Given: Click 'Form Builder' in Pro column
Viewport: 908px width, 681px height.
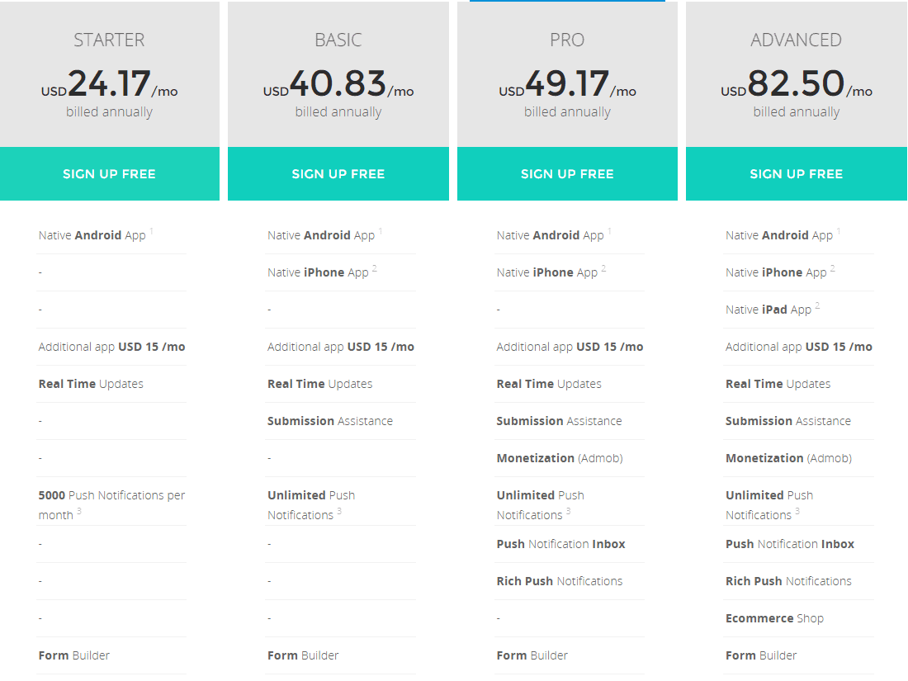Looking at the screenshot, I should tap(532, 655).
